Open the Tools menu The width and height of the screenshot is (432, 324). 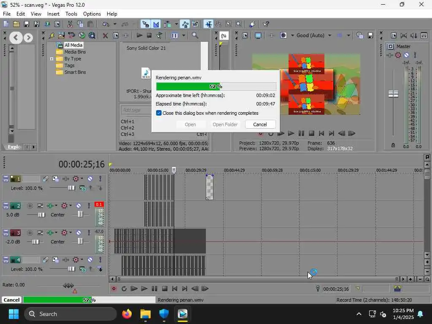pyautogui.click(x=71, y=14)
